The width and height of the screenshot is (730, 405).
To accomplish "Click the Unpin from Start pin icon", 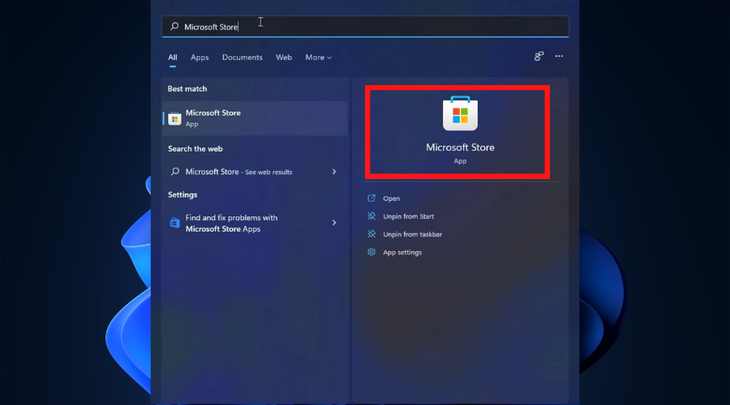I will tap(371, 215).
